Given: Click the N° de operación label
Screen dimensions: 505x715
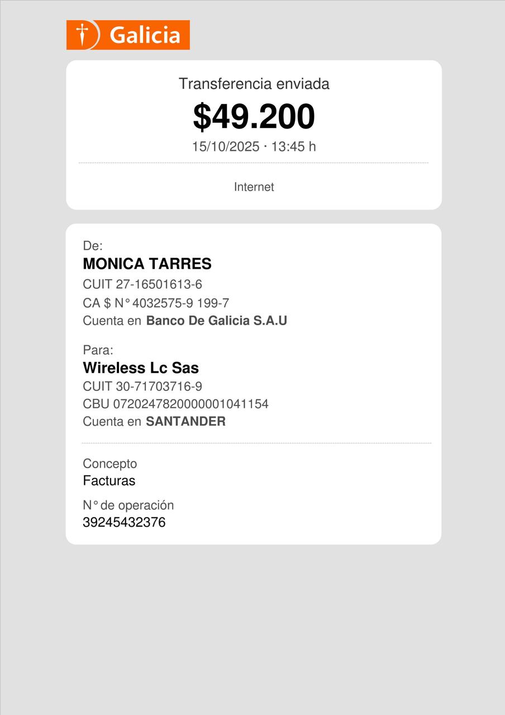Looking at the screenshot, I should (x=128, y=505).
